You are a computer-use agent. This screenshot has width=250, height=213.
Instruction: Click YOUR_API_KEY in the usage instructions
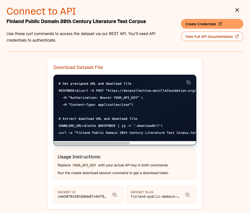pos(84,165)
